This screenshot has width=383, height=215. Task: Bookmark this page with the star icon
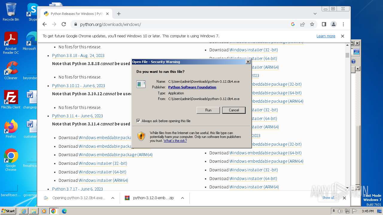pyautogui.click(x=312, y=24)
